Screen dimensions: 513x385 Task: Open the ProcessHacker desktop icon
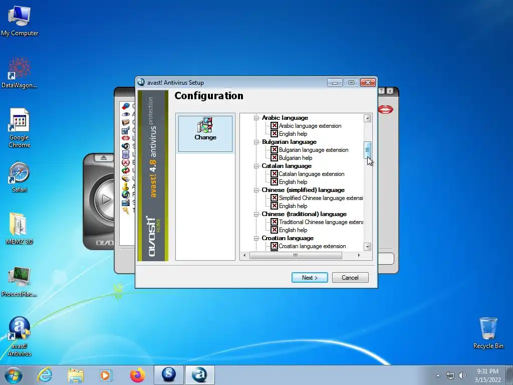tap(20, 282)
